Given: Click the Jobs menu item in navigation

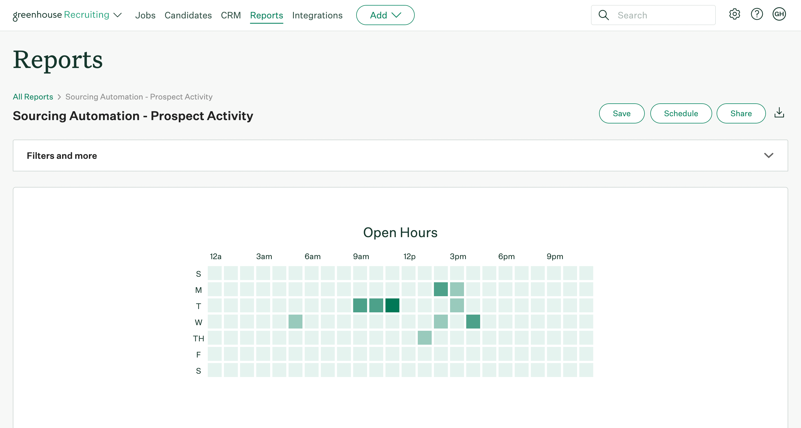Looking at the screenshot, I should pyautogui.click(x=145, y=15).
